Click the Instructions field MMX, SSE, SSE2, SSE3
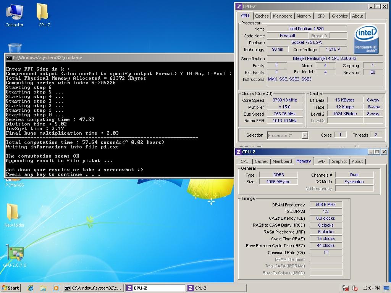The image size is (391, 293). tap(325, 81)
